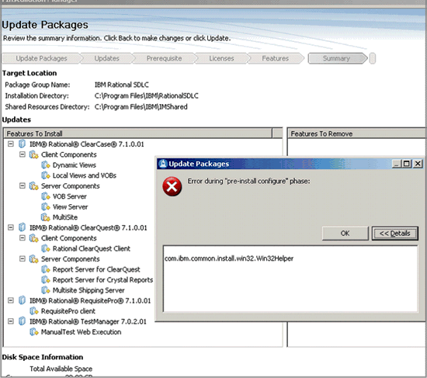Click the com.ibm.common.install.win32.Win32Helper error text
The height and width of the screenshot is (378, 427).
click(229, 258)
